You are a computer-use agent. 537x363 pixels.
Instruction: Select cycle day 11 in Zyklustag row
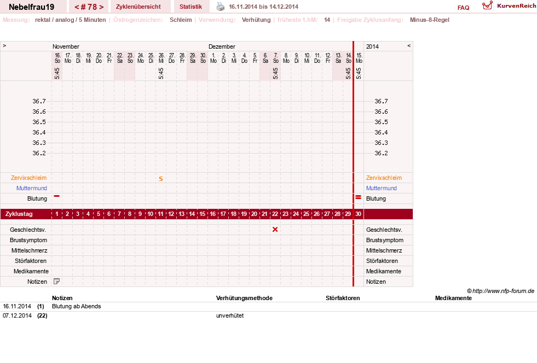pyautogui.click(x=160, y=214)
